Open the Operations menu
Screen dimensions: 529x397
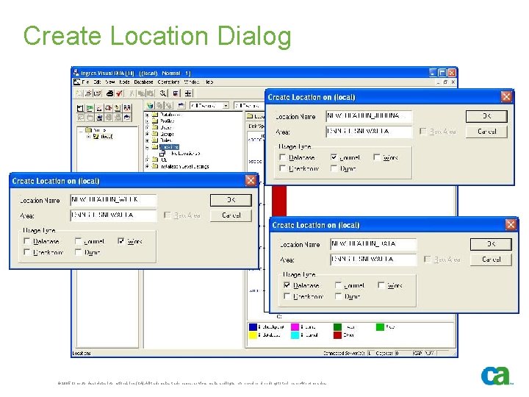[168, 82]
